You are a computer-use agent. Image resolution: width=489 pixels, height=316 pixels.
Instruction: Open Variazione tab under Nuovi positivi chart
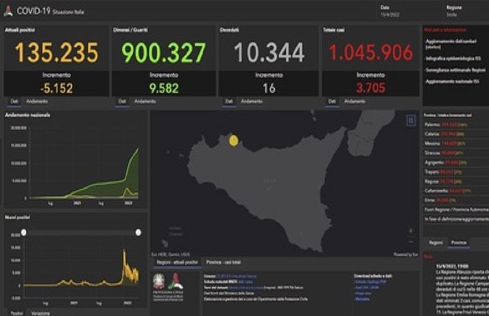point(40,313)
